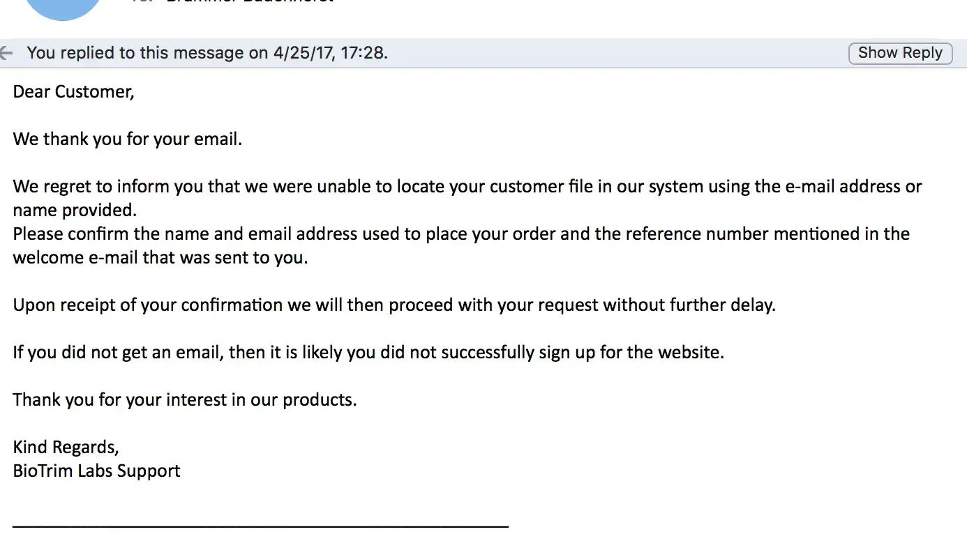Click the 'BioTrim Labs Support' signature

pyautogui.click(x=96, y=471)
